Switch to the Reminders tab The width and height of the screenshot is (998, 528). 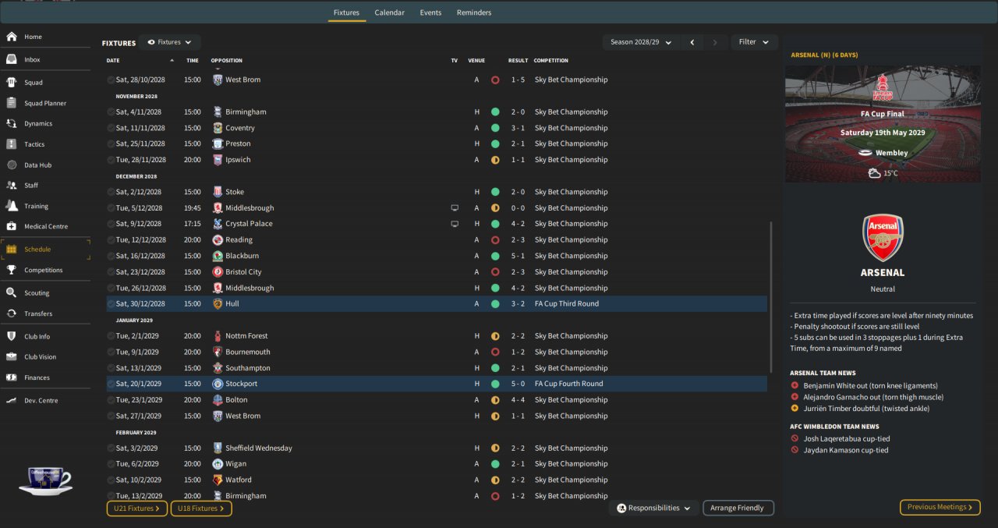[474, 12]
